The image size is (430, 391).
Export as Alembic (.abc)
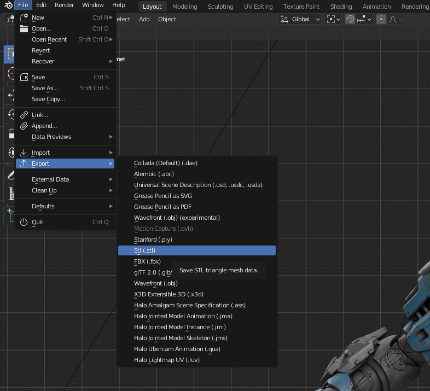(197, 174)
